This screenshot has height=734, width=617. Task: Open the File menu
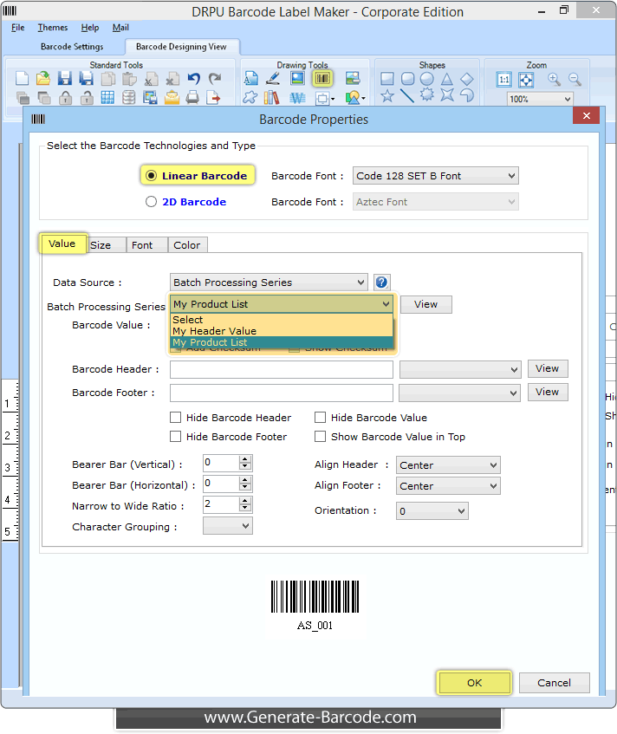pyautogui.click(x=18, y=28)
